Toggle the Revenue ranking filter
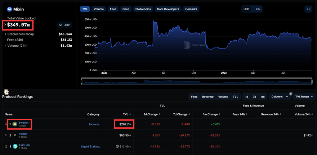Screen dimensions: 317x155 [x=207, y=97]
